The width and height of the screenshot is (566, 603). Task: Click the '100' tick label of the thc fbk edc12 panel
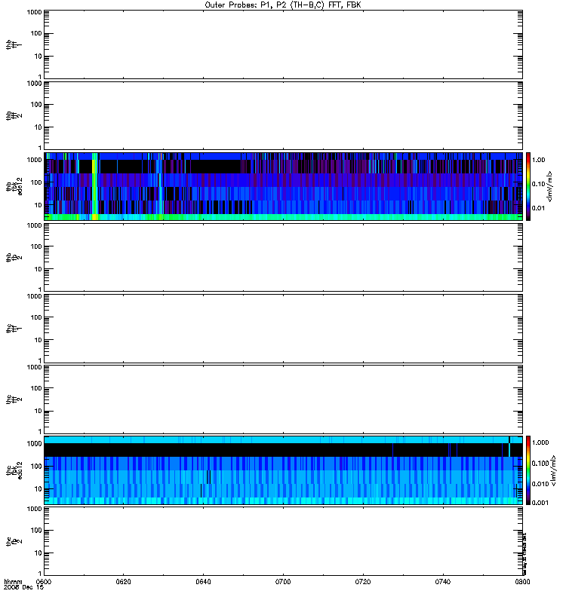coord(36,467)
